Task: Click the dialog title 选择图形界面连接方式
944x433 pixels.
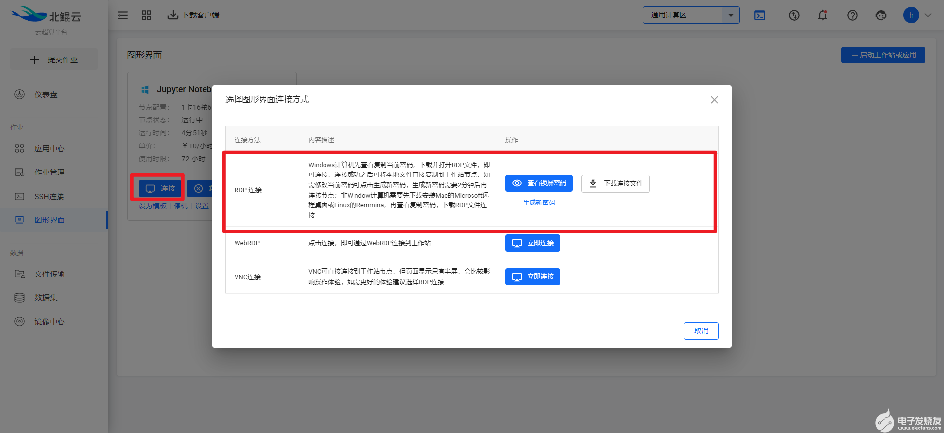Action: coord(267,100)
